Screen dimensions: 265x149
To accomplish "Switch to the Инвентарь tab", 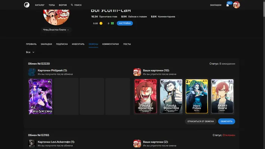I will click(78, 44).
